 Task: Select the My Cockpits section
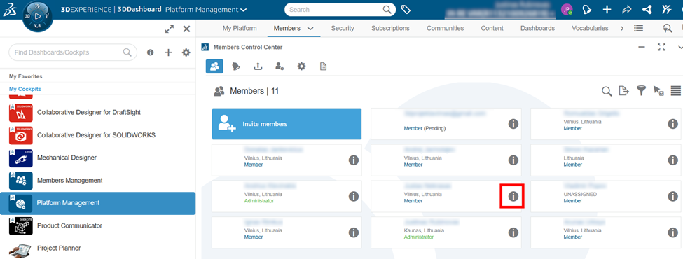(25, 89)
